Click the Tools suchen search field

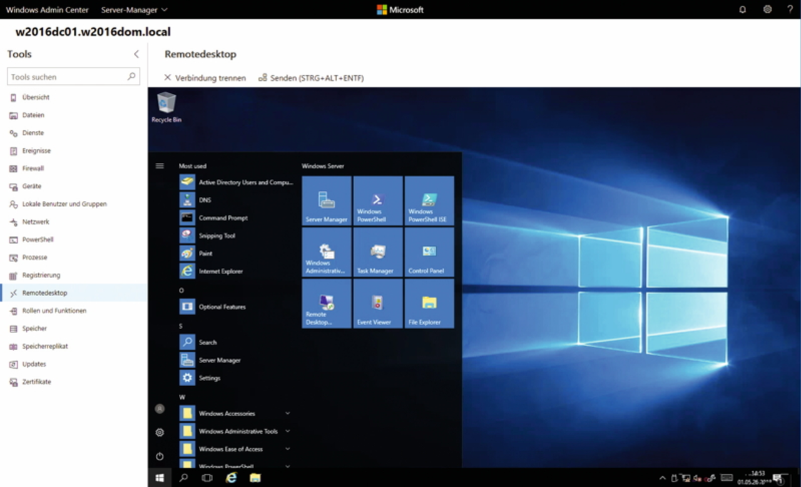pyautogui.click(x=68, y=77)
